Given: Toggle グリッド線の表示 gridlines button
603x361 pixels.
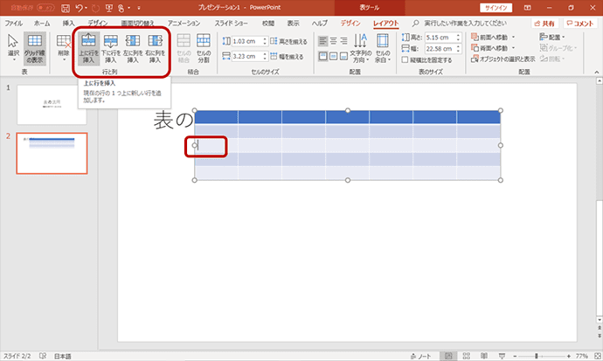Looking at the screenshot, I should pos(35,48).
